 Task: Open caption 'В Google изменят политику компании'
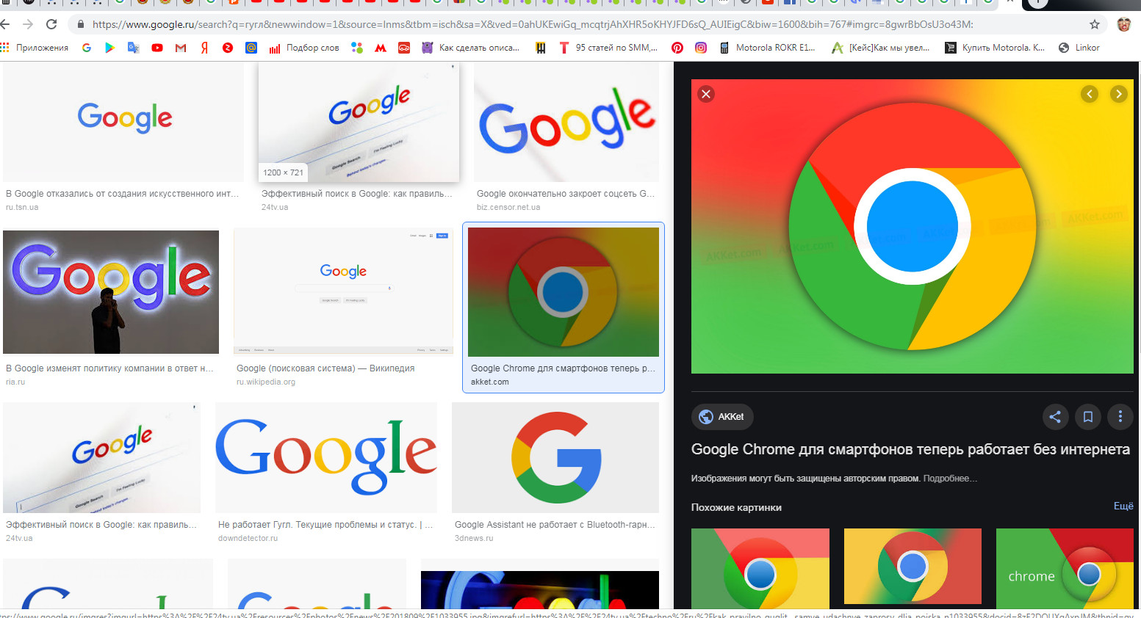tap(109, 368)
